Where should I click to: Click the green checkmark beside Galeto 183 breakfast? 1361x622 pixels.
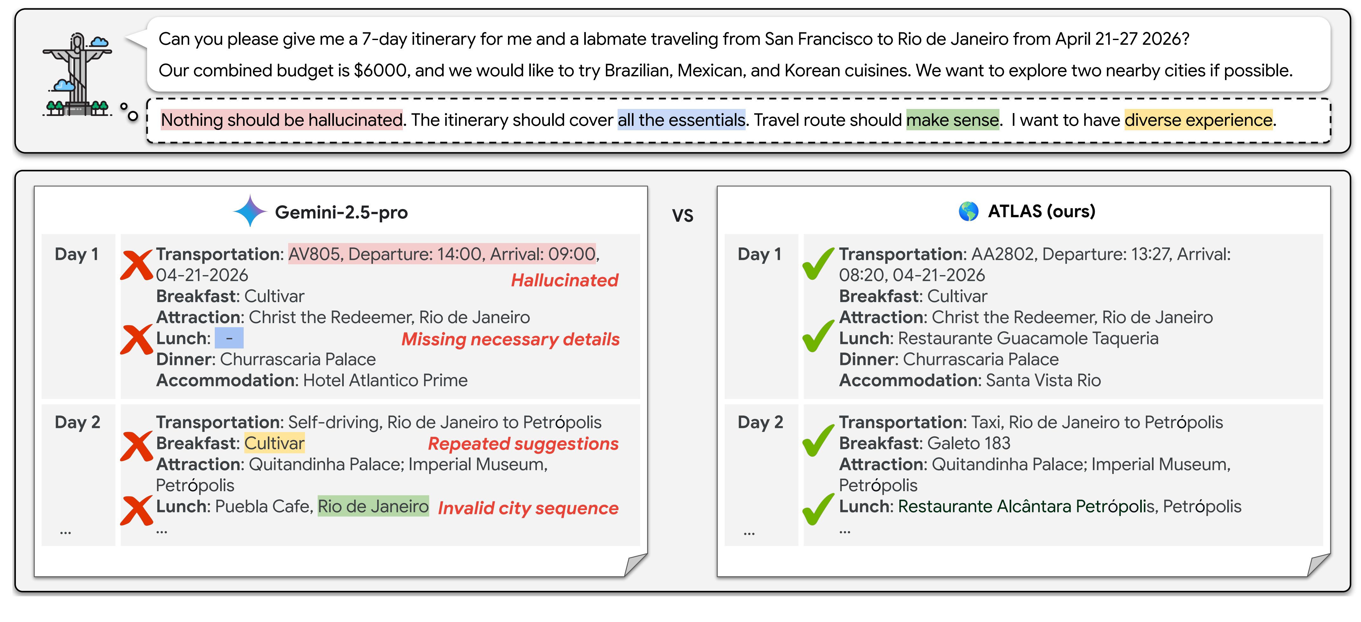pos(817,441)
